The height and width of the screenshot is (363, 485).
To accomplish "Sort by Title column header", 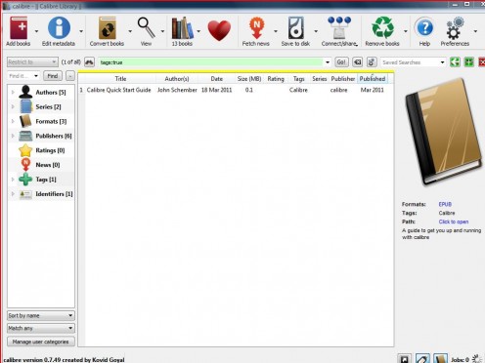I will [x=120, y=79].
